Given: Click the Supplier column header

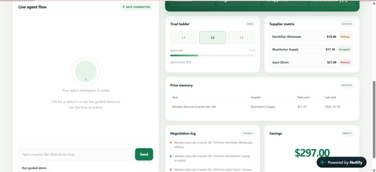Looking at the screenshot, I should (256, 97).
